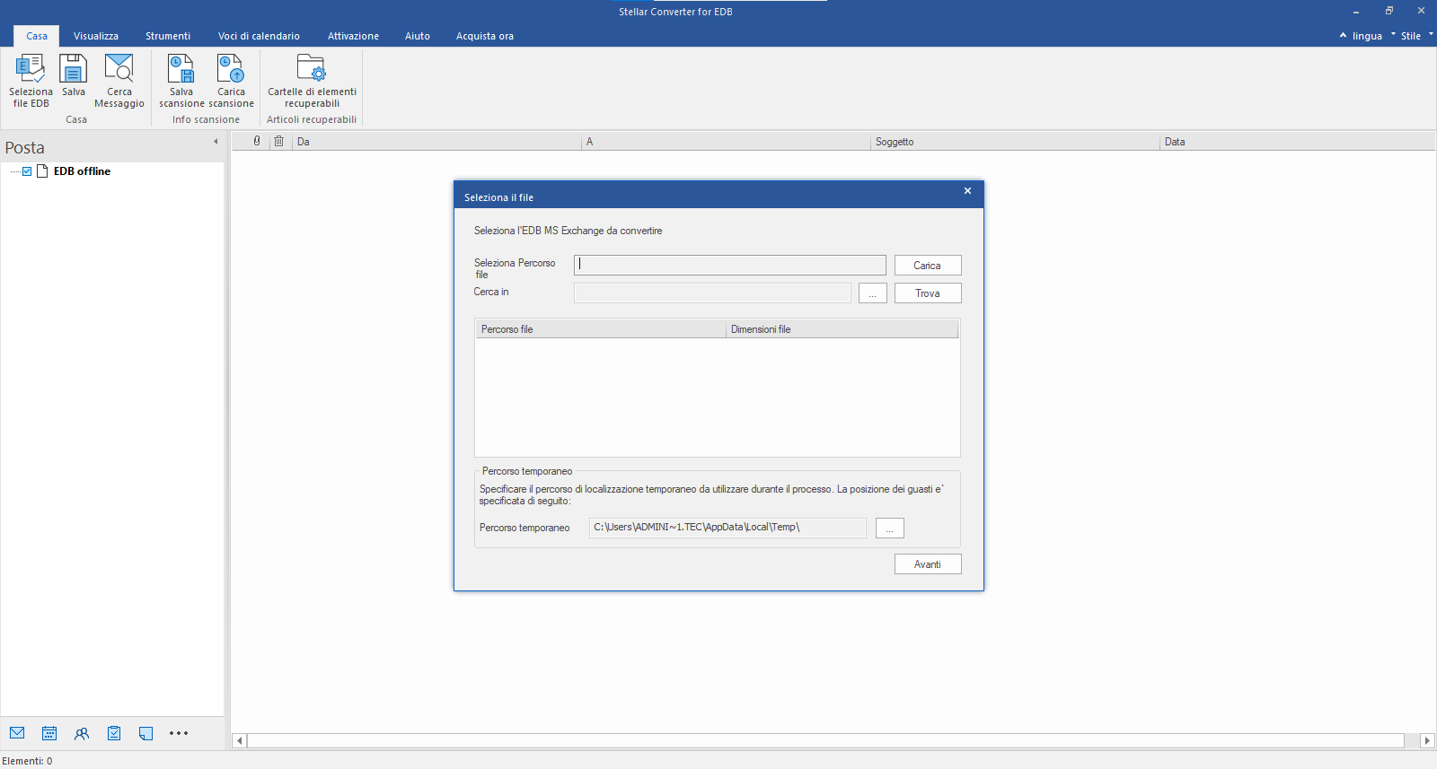Viewport: 1437px width, 769px height.
Task: Sort by the Da column header
Action: 436,142
